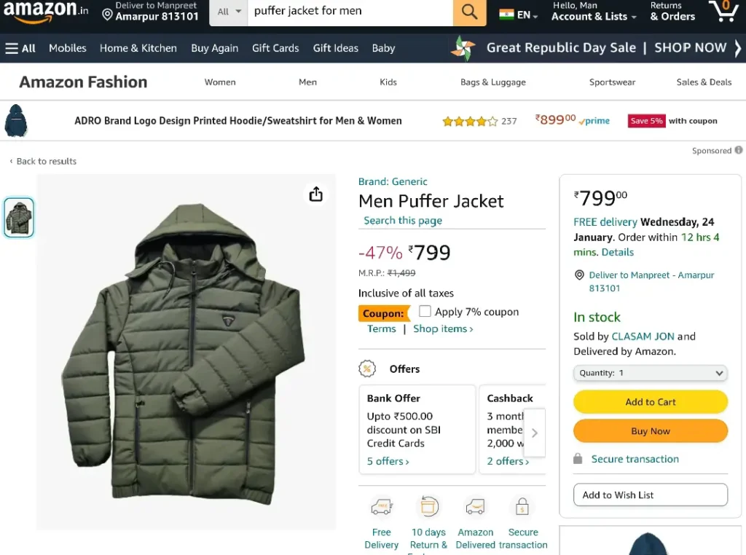This screenshot has width=746, height=555.
Task: Tick the Apply 7% coupon checkbox
Action: click(425, 311)
